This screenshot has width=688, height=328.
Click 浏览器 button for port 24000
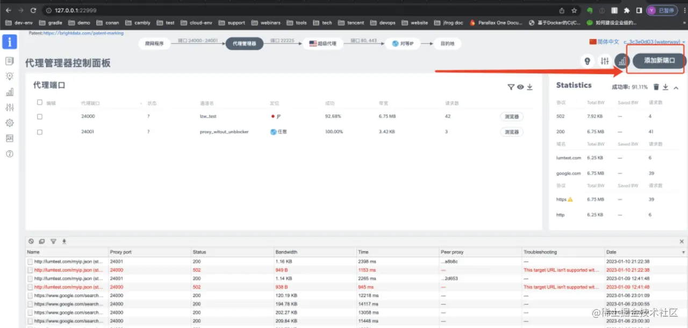(511, 116)
